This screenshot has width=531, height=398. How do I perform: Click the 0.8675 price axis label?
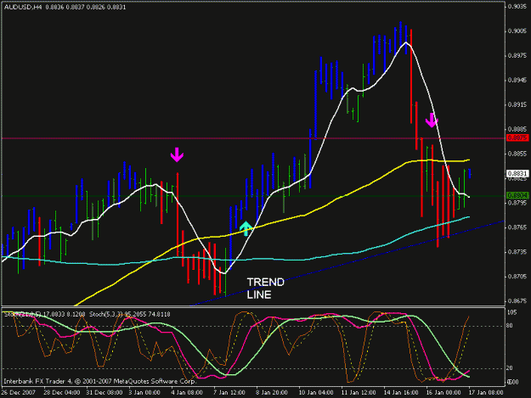517,300
